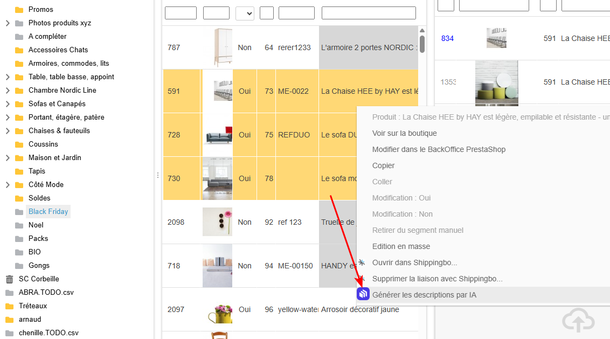This screenshot has width=610, height=339.
Task: Click the SC Corbeille trash icon
Action: (9, 279)
